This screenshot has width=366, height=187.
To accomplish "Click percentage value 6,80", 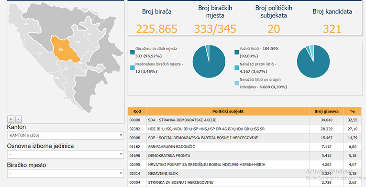I will (353, 147).
